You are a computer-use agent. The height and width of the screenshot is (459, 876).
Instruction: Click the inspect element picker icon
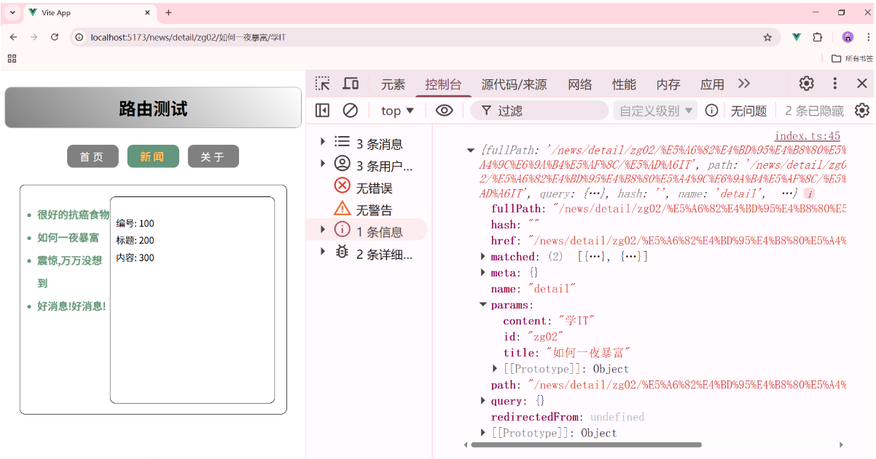[322, 84]
